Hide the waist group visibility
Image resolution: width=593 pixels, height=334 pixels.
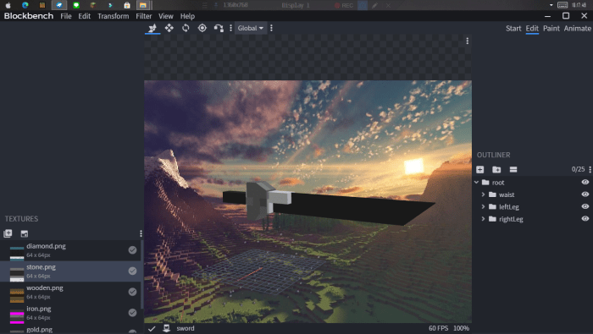click(x=585, y=194)
